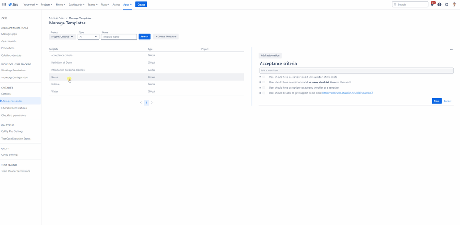Cancel editing the template
Image resolution: width=460 pixels, height=225 pixels.
click(x=448, y=101)
